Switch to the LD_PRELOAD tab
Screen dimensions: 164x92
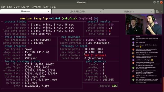77,11
